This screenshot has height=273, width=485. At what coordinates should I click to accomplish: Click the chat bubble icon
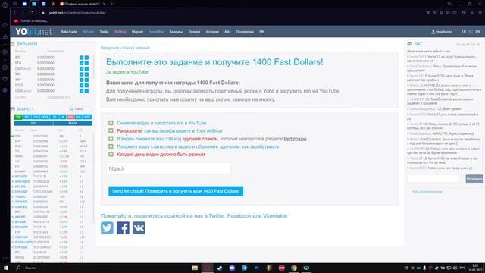click(x=410, y=44)
